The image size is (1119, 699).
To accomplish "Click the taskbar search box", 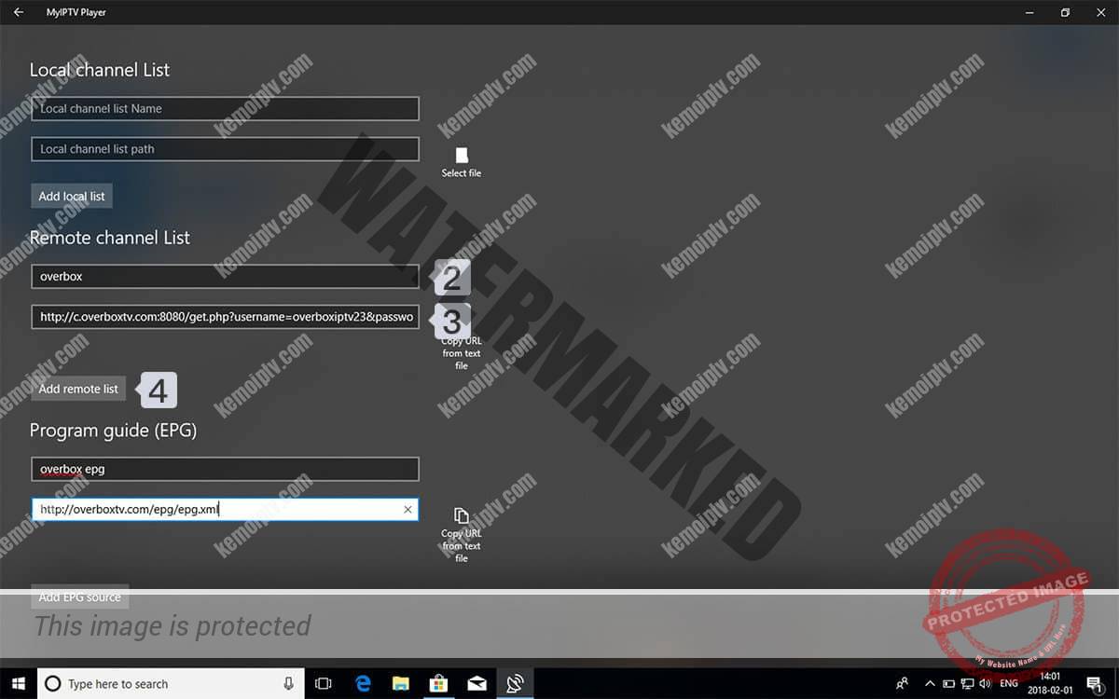I will click(x=173, y=683).
